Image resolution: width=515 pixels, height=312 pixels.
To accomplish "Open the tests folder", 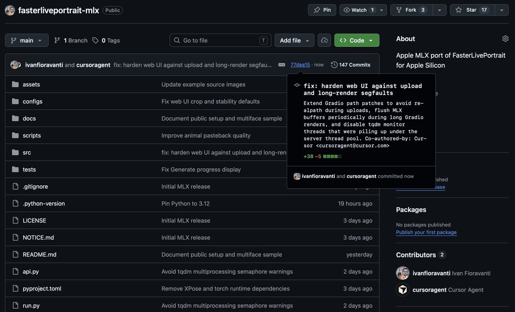I will pos(29,169).
